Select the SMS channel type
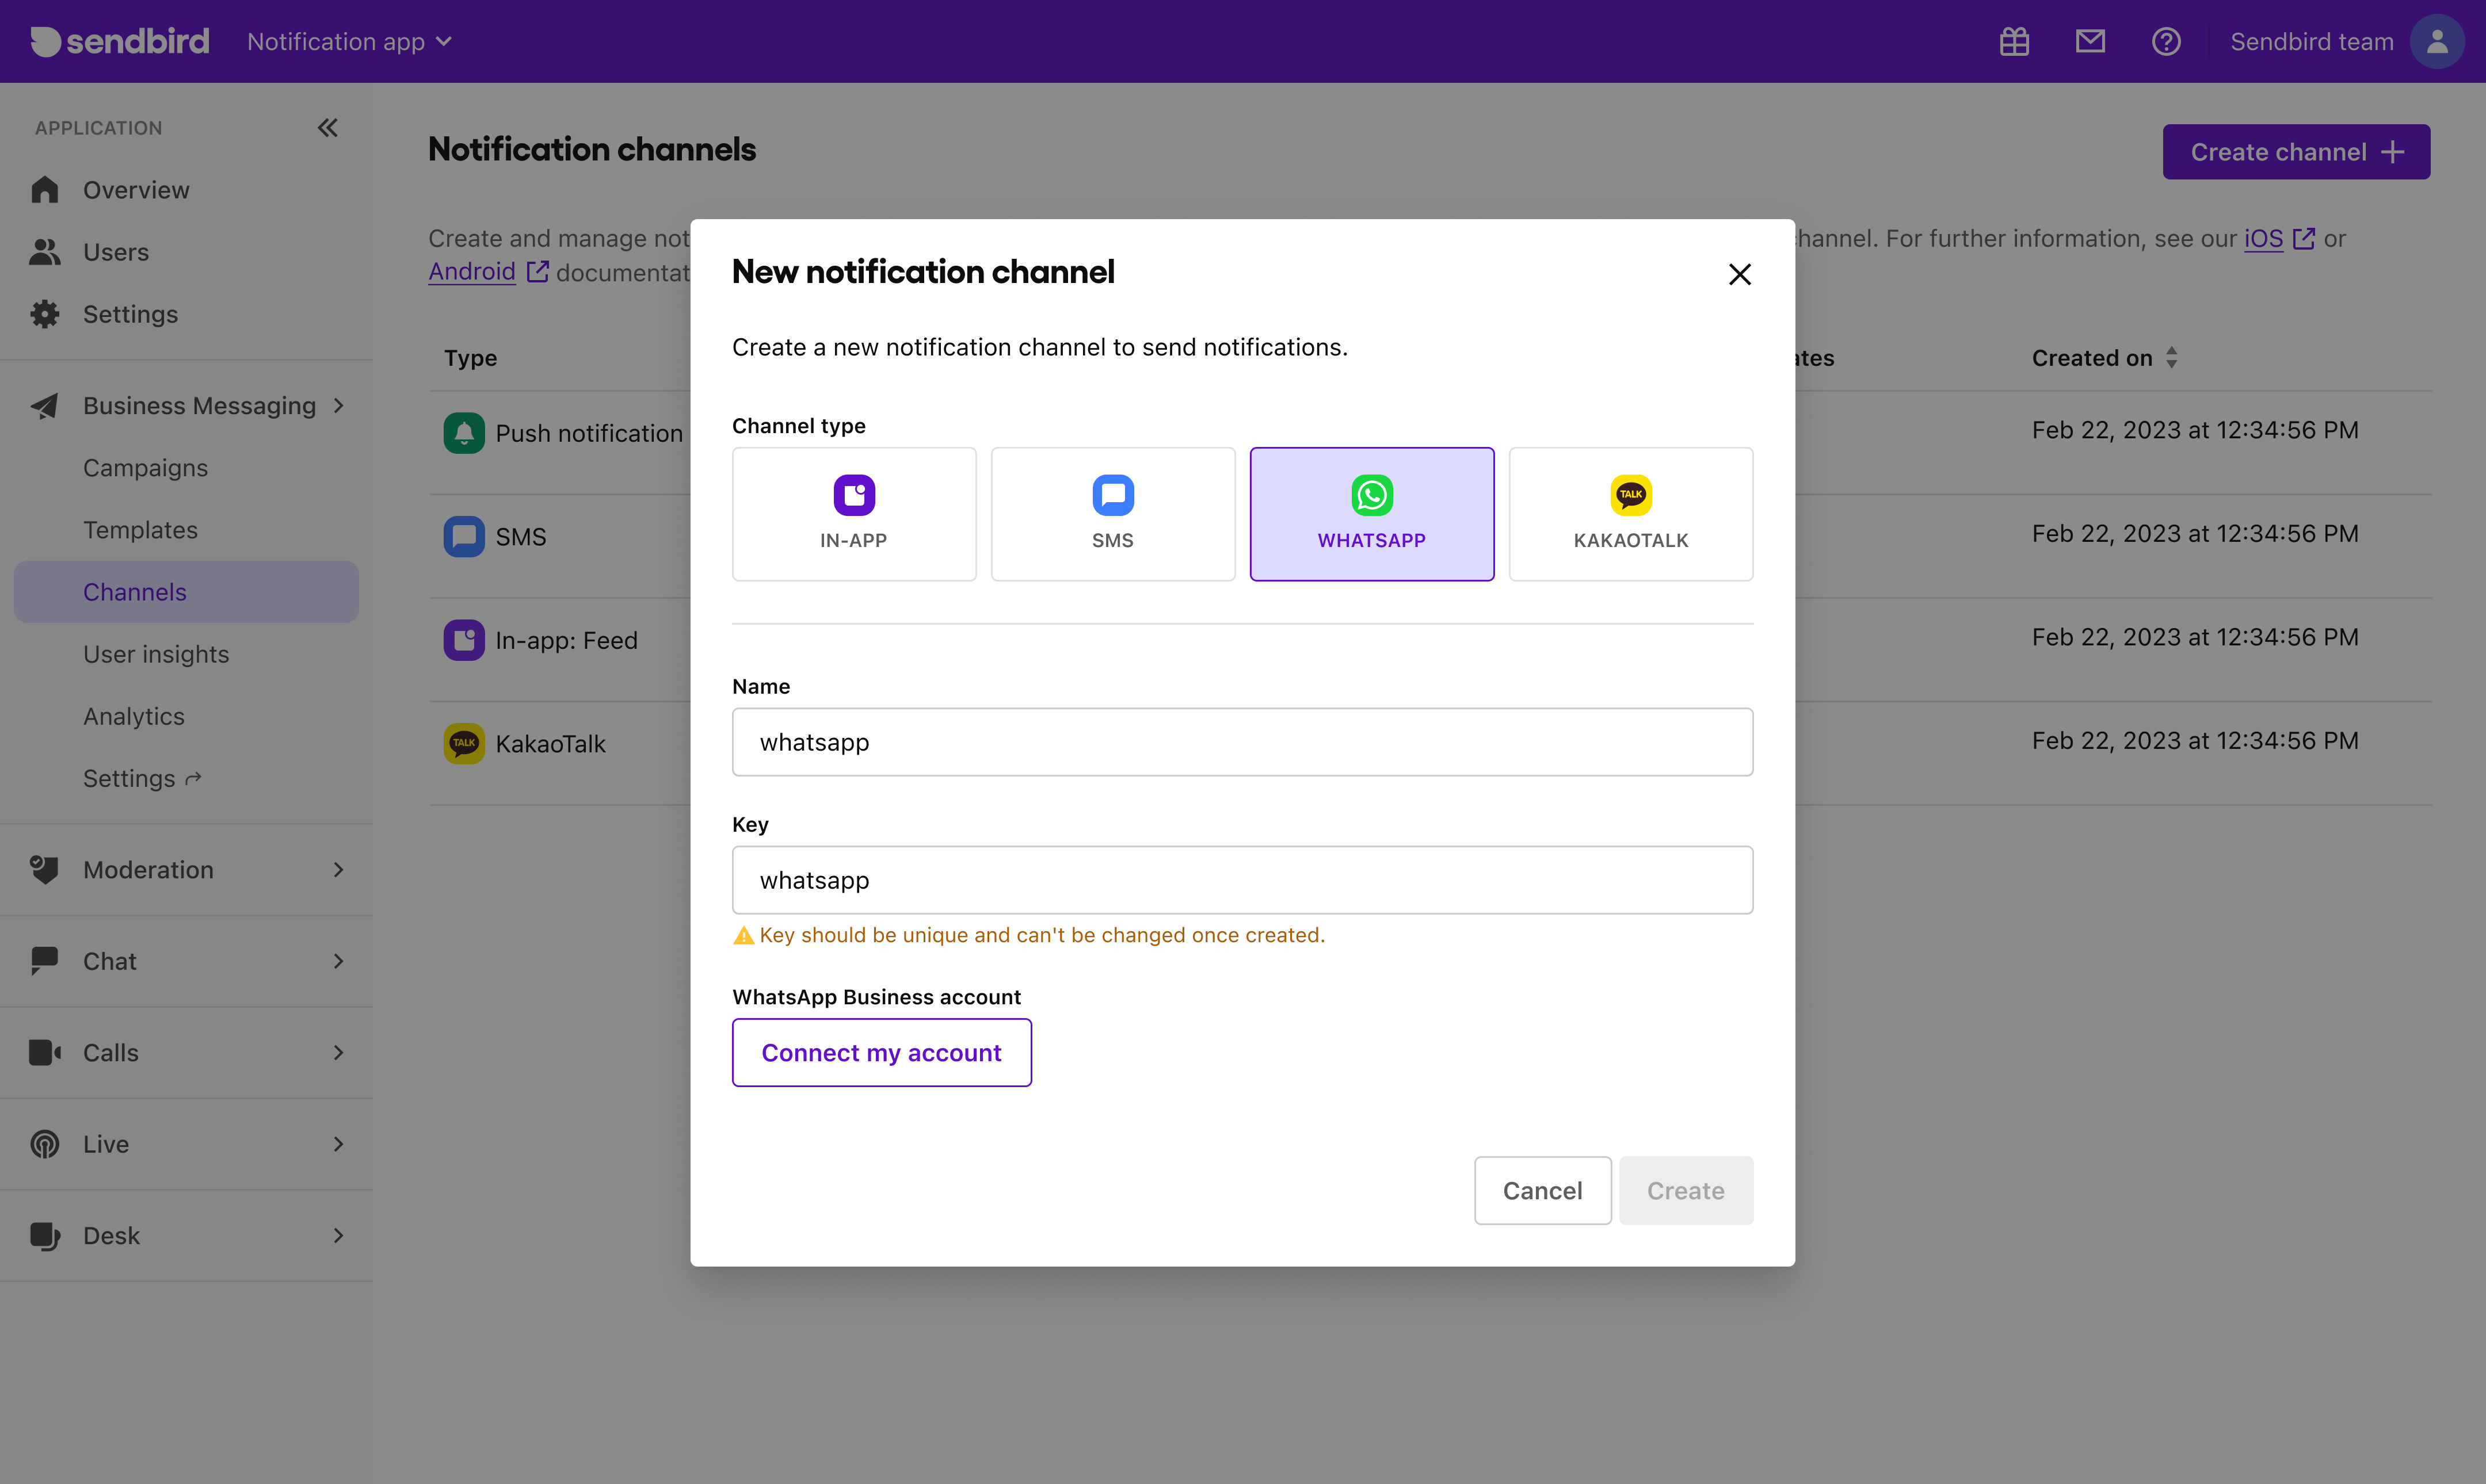 [1112, 514]
